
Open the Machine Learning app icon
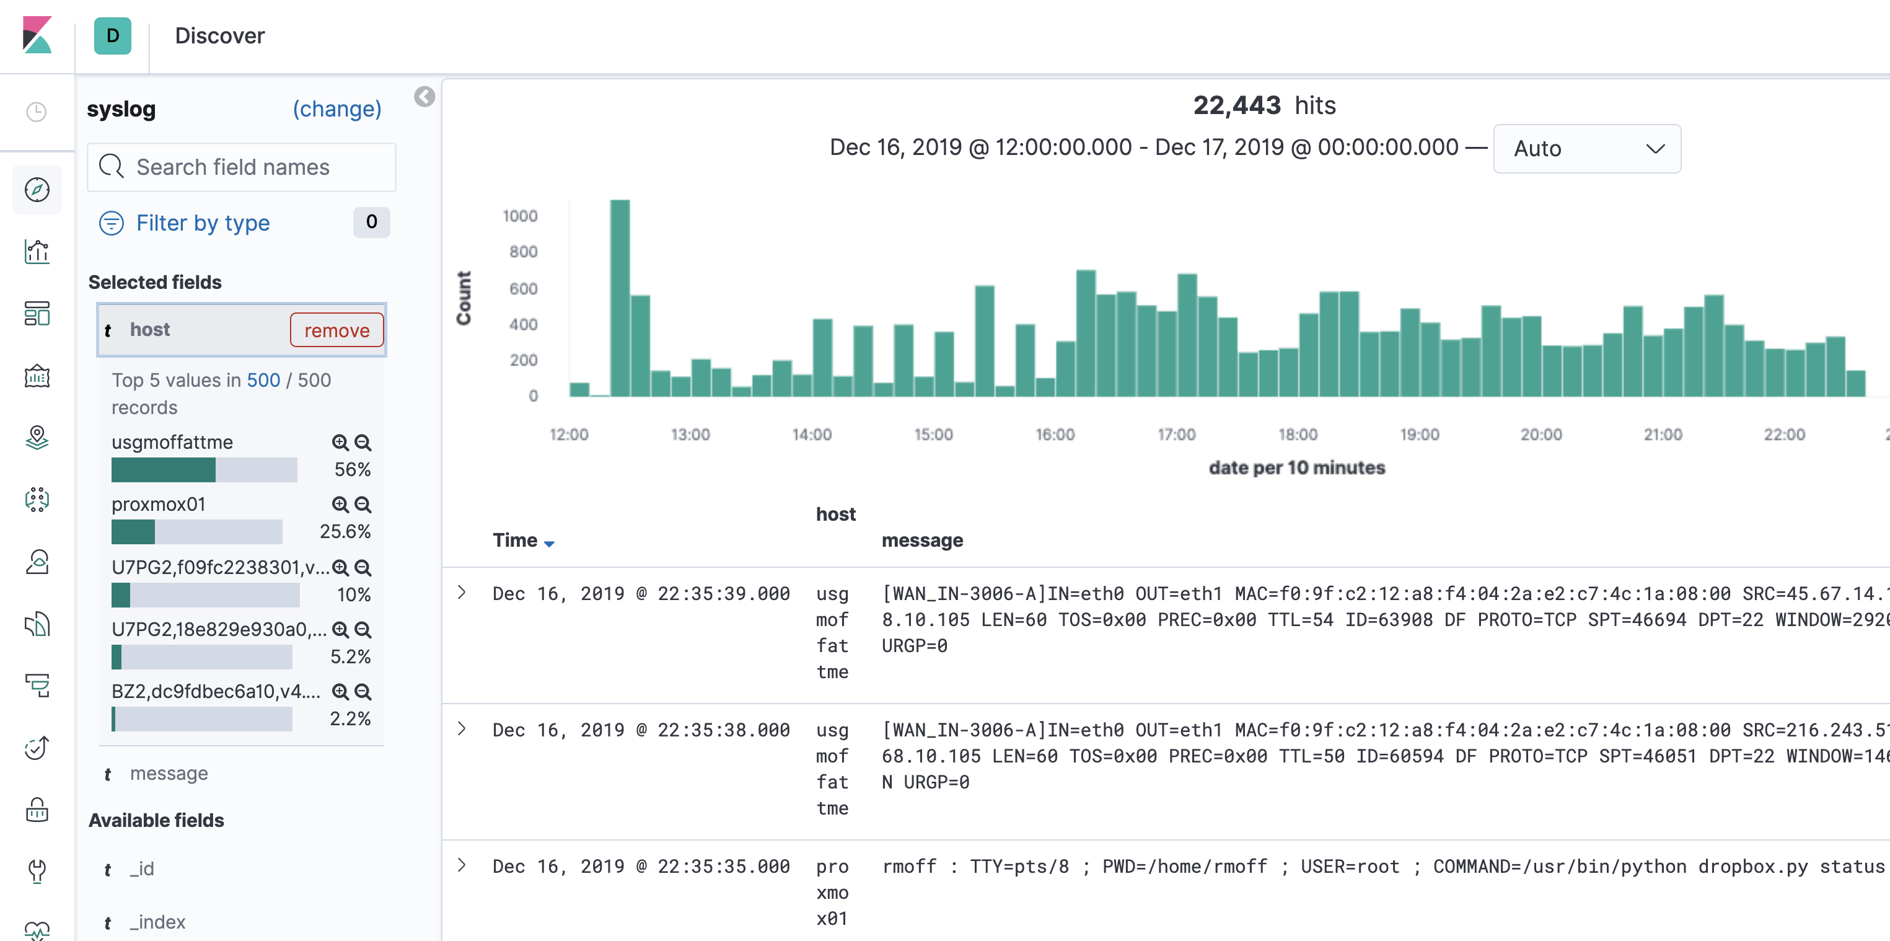coord(37,500)
